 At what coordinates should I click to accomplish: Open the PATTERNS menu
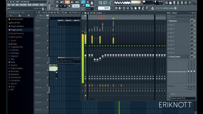(x=23, y=5)
